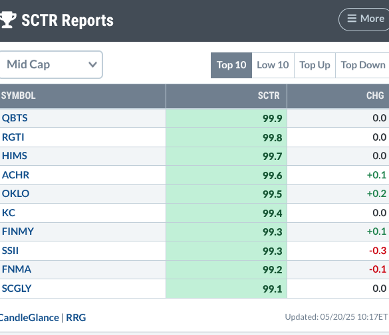Click the 99.2 SCTR value for FNMA
The width and height of the screenshot is (389, 335).
pyautogui.click(x=273, y=270)
